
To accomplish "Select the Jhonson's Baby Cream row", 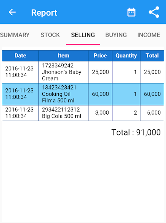I will click(83, 72).
